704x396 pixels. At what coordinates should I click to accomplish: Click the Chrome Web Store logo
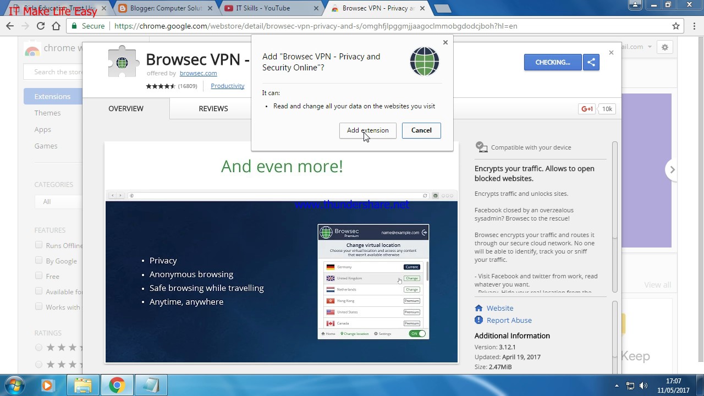point(32,50)
